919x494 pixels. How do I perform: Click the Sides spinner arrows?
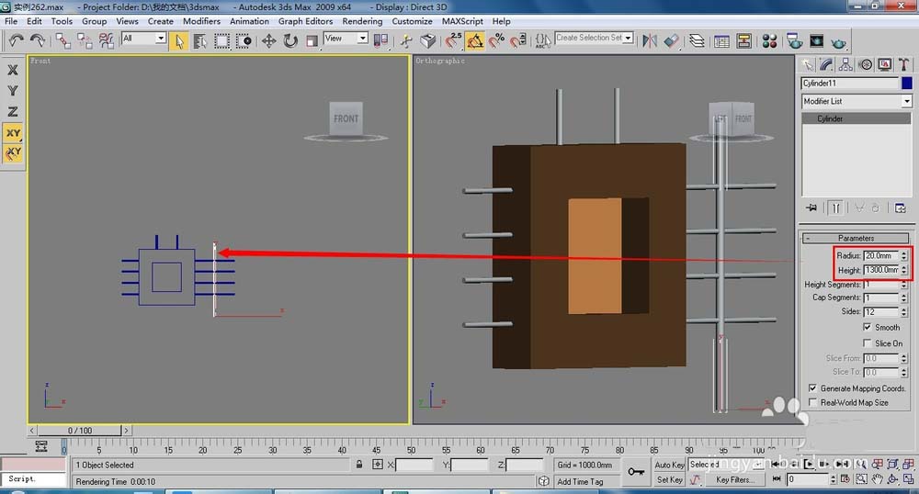[x=903, y=312]
